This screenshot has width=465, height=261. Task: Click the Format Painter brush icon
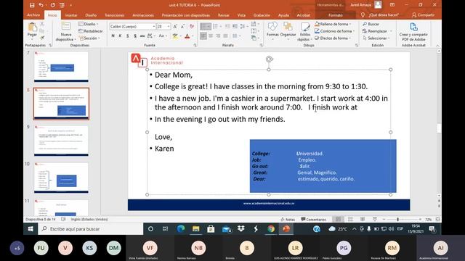click(x=42, y=38)
